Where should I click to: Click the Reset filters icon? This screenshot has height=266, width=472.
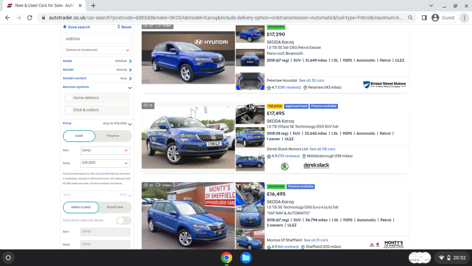[118, 27]
